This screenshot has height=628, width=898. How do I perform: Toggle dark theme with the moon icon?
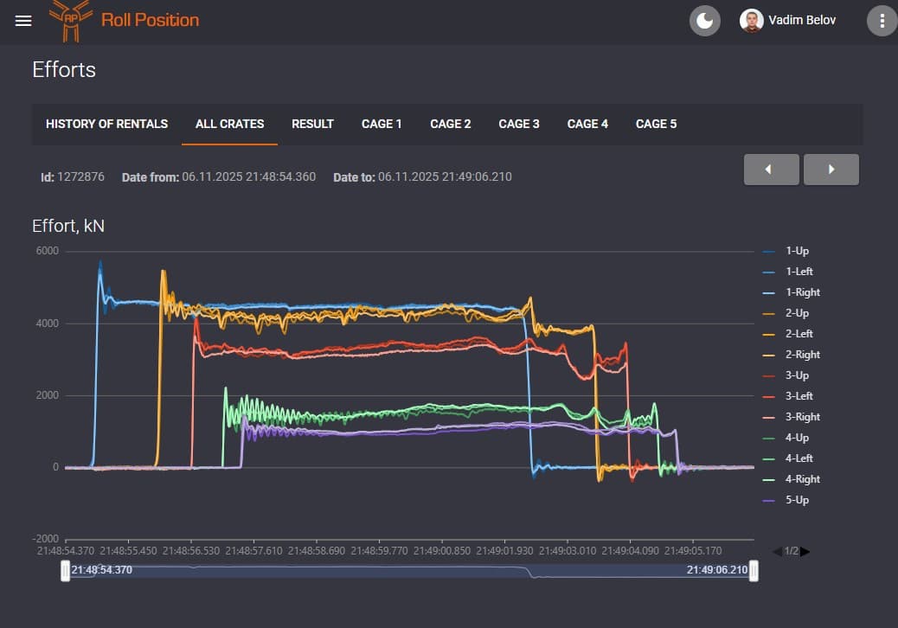click(x=705, y=20)
